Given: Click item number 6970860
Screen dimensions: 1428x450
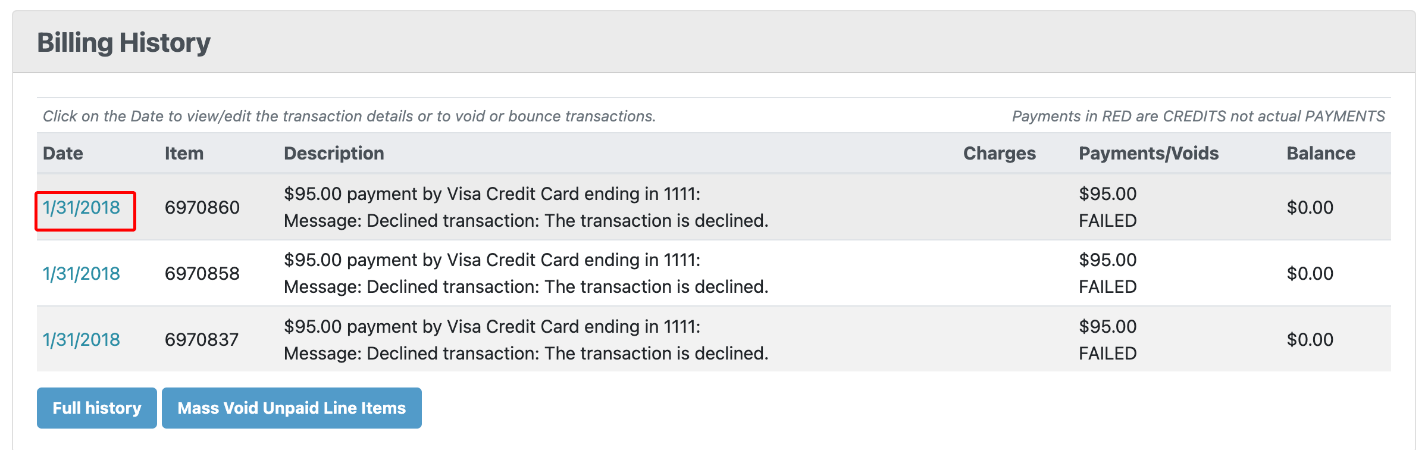Looking at the screenshot, I should pos(202,208).
